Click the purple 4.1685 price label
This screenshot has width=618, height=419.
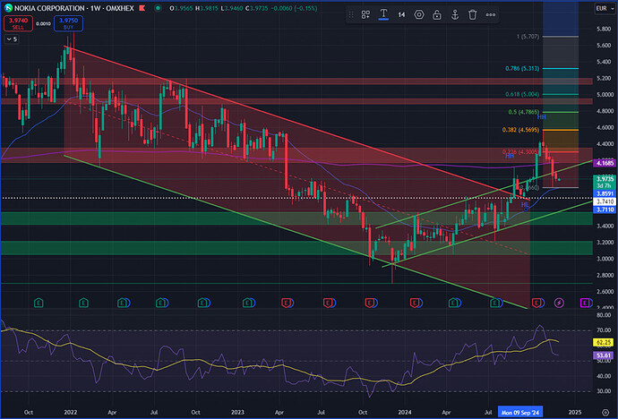coord(605,163)
